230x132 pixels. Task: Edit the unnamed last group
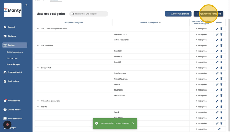[x=219, y=129]
